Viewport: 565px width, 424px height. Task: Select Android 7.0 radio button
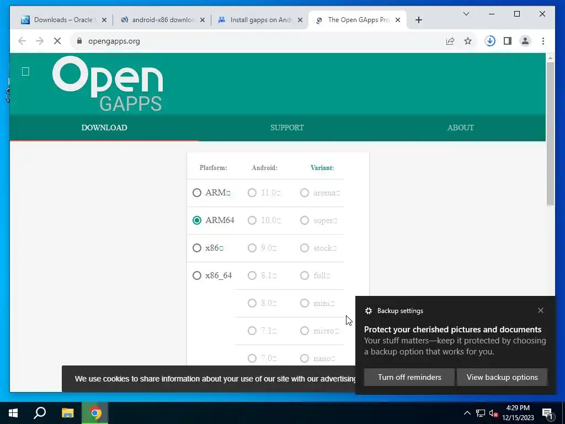pos(252,358)
